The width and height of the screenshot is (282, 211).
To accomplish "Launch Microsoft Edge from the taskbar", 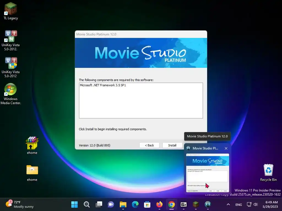I will point(135,204).
